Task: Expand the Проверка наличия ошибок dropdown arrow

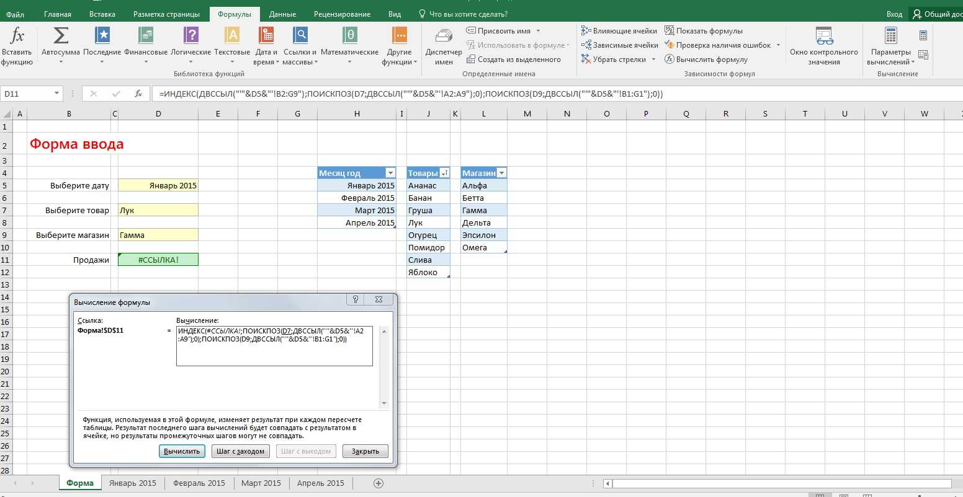Action: coord(778,45)
